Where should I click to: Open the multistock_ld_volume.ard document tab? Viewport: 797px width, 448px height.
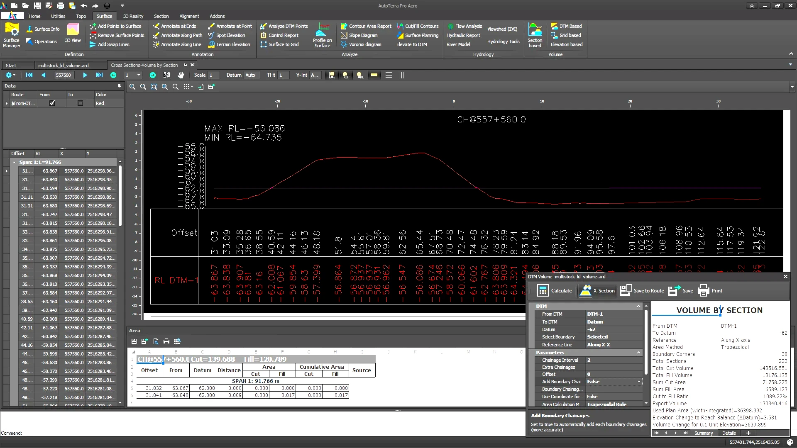pos(64,65)
